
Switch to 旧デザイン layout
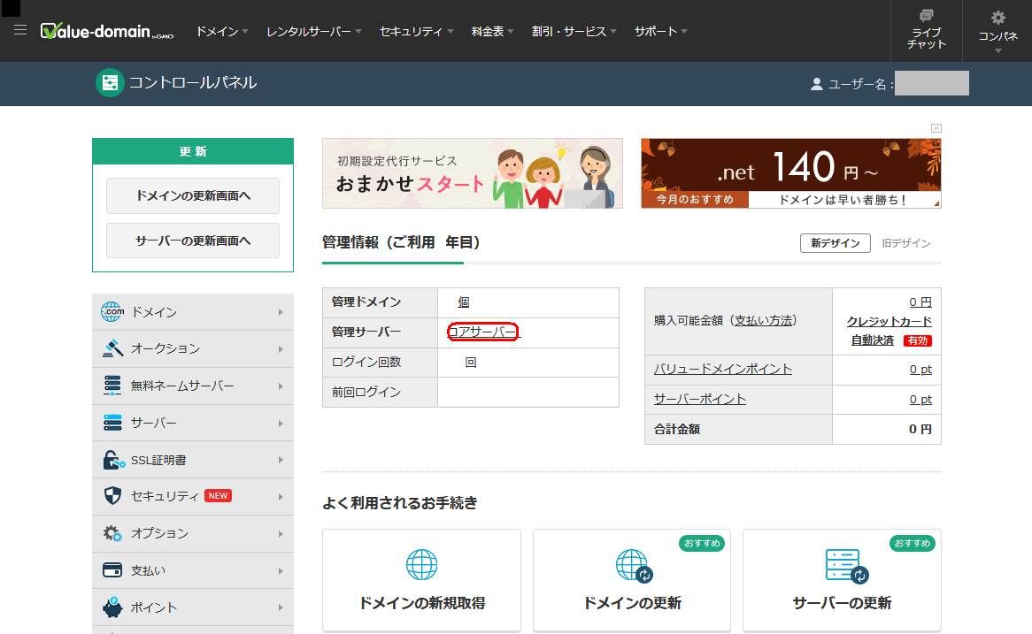(906, 243)
